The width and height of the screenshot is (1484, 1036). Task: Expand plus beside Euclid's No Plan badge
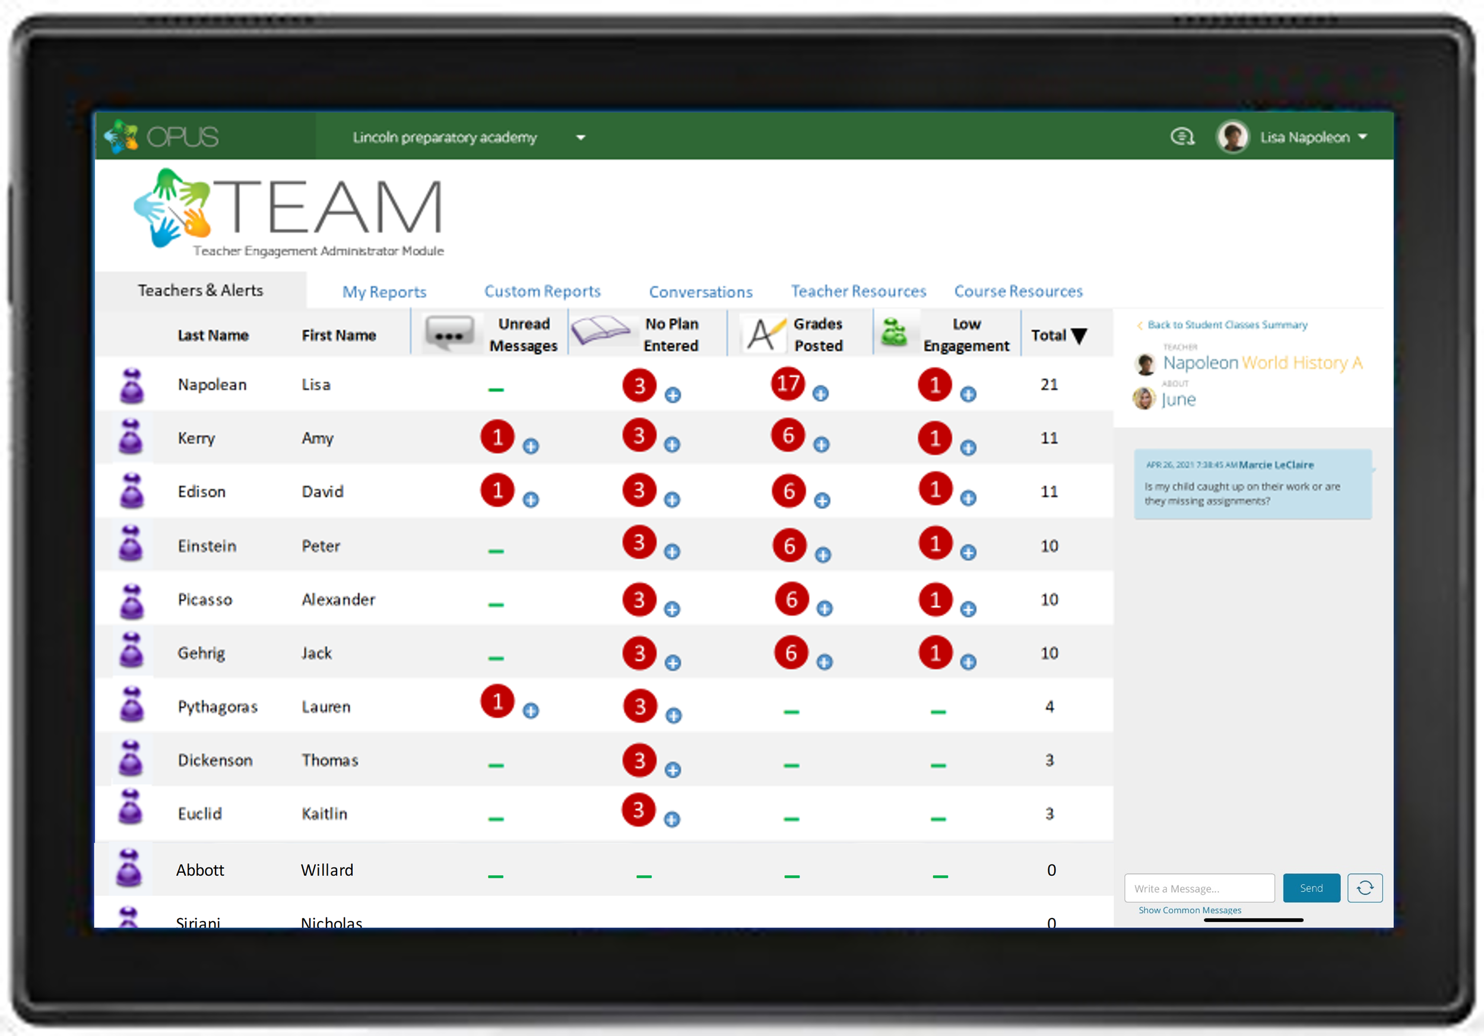pyautogui.click(x=672, y=819)
